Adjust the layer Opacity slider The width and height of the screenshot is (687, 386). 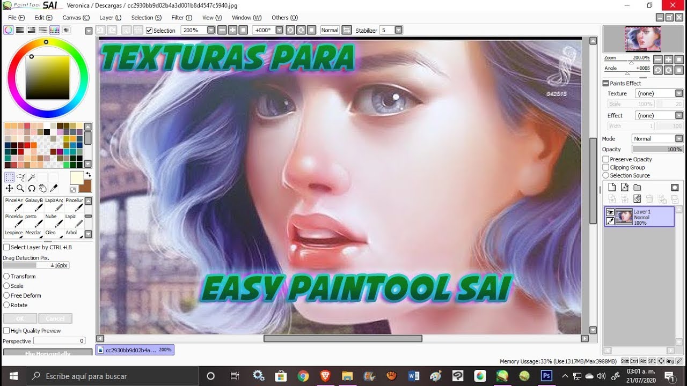pos(657,149)
